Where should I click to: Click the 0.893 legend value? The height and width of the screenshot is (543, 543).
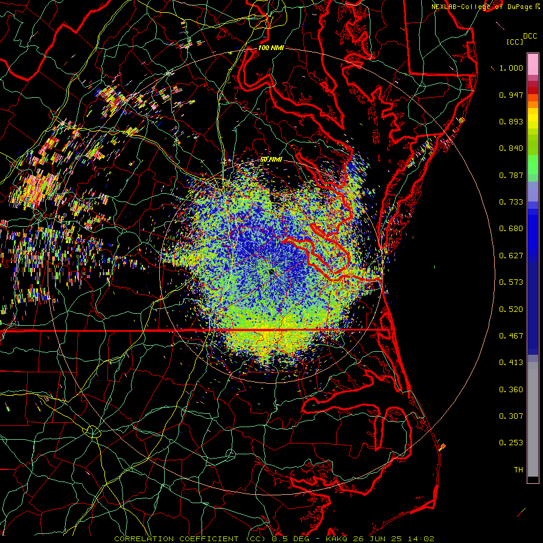(511, 121)
